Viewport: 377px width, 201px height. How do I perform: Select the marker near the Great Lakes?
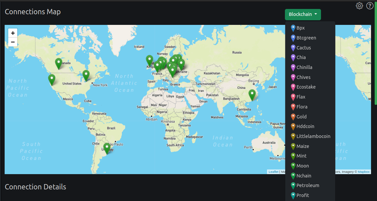(86, 76)
